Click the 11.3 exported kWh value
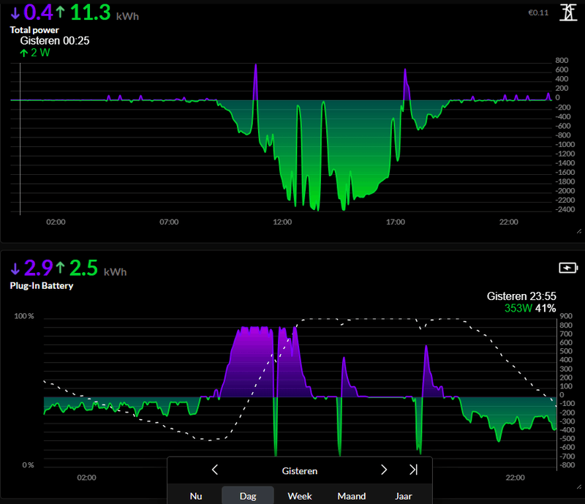 coord(90,12)
